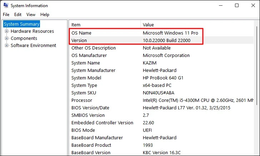The height and width of the screenshot is (156, 260).
Task: Expand the Software Environment node
Action: (6, 45)
